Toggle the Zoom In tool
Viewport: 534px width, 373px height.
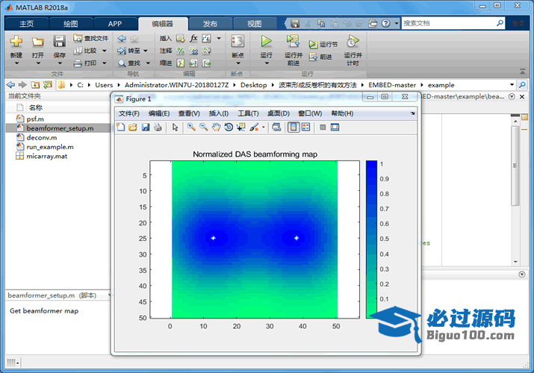pyautogui.click(x=191, y=127)
